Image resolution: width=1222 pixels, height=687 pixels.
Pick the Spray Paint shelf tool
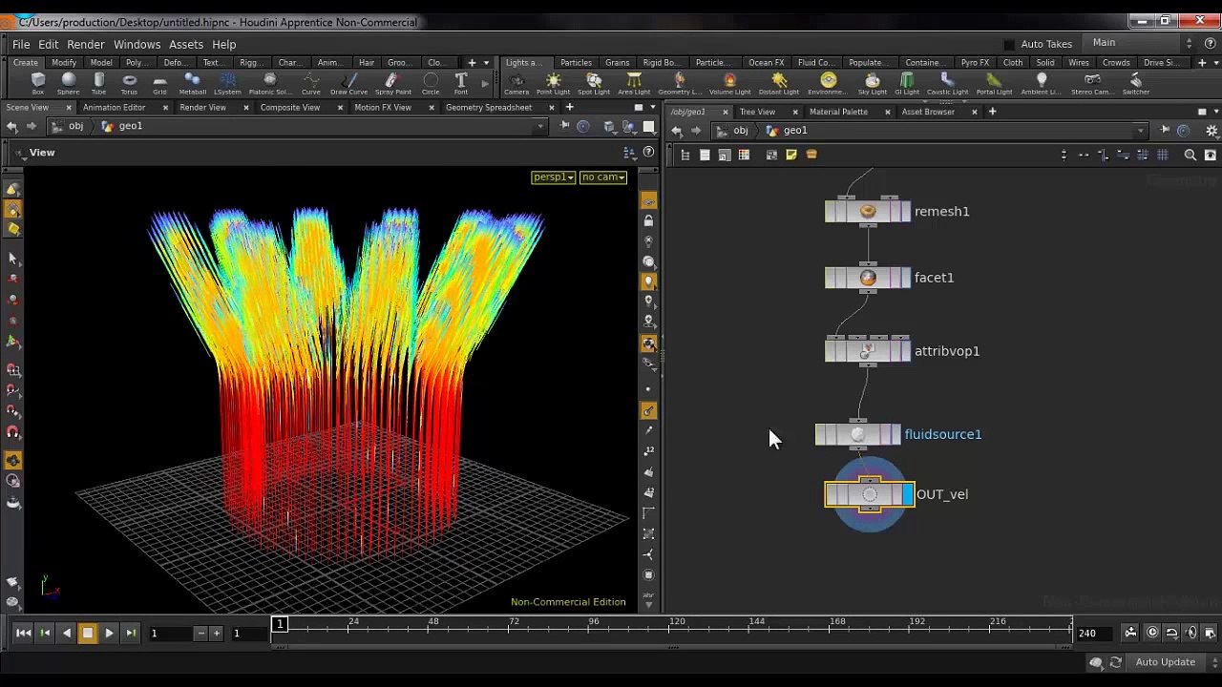point(392,84)
